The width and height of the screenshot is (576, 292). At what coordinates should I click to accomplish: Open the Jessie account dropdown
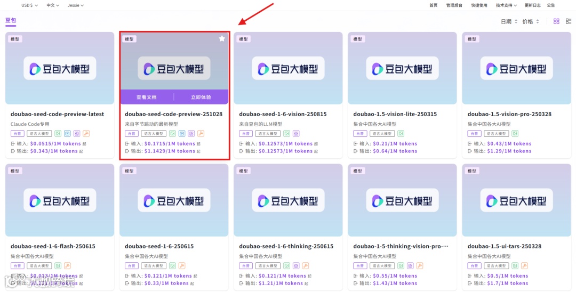tap(76, 5)
